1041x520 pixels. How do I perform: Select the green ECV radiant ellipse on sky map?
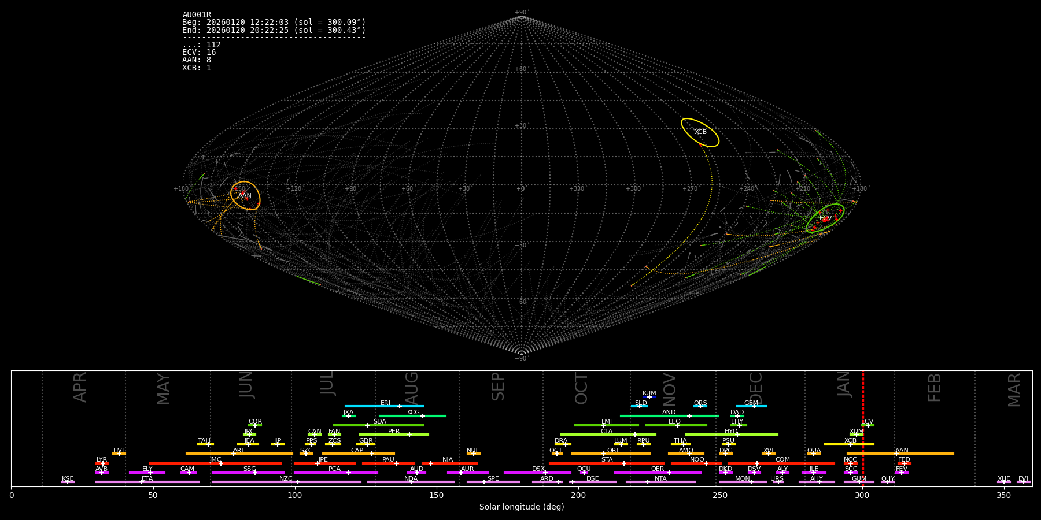(x=825, y=218)
